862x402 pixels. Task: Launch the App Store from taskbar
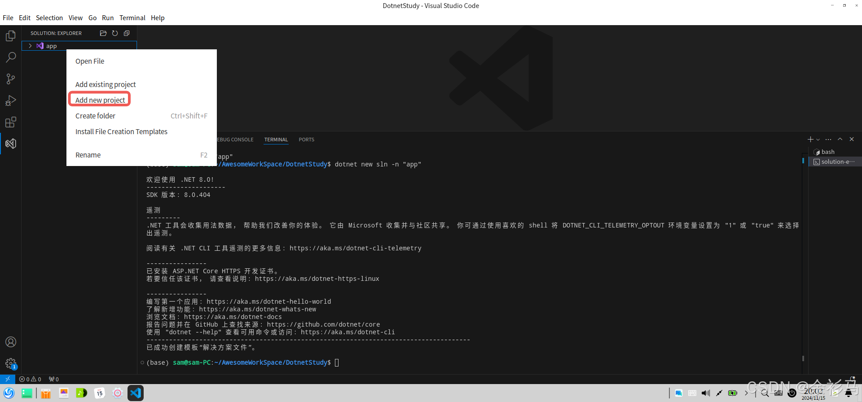[46, 393]
